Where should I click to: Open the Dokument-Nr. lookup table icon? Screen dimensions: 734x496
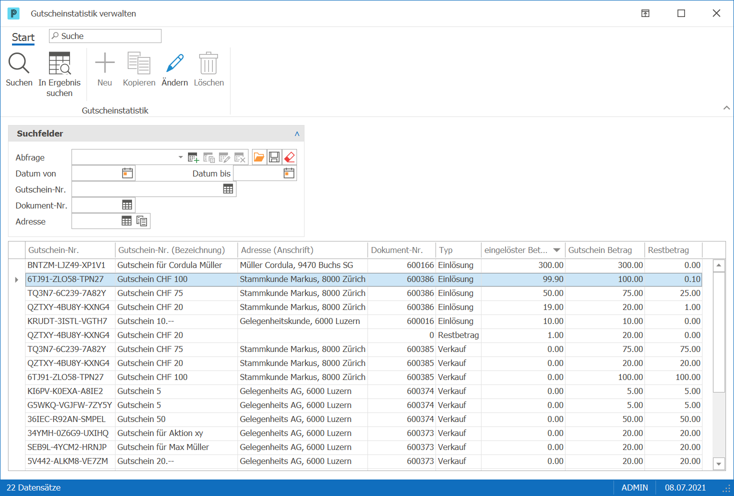127,205
